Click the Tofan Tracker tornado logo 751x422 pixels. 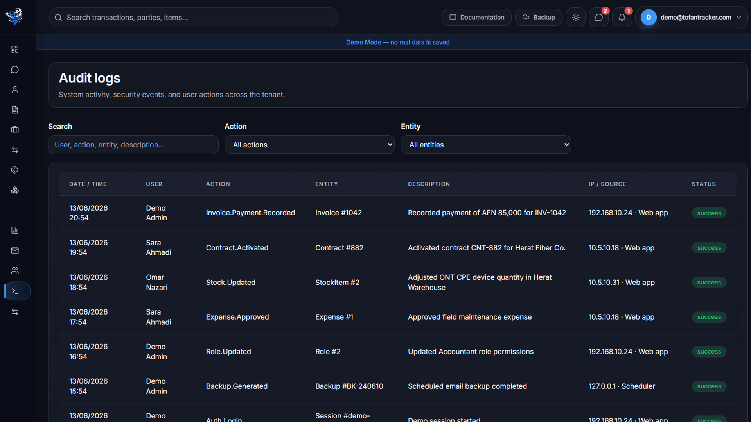(x=14, y=17)
